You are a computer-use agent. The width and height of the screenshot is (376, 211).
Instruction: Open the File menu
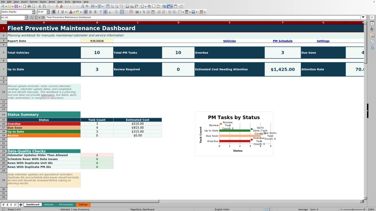3,2
